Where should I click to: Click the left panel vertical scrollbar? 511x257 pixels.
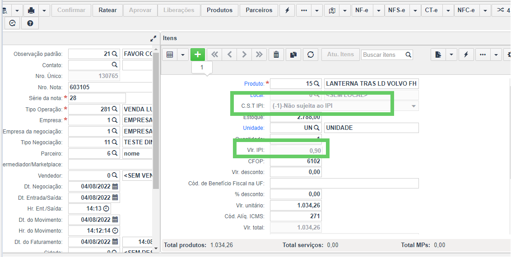pos(156,120)
